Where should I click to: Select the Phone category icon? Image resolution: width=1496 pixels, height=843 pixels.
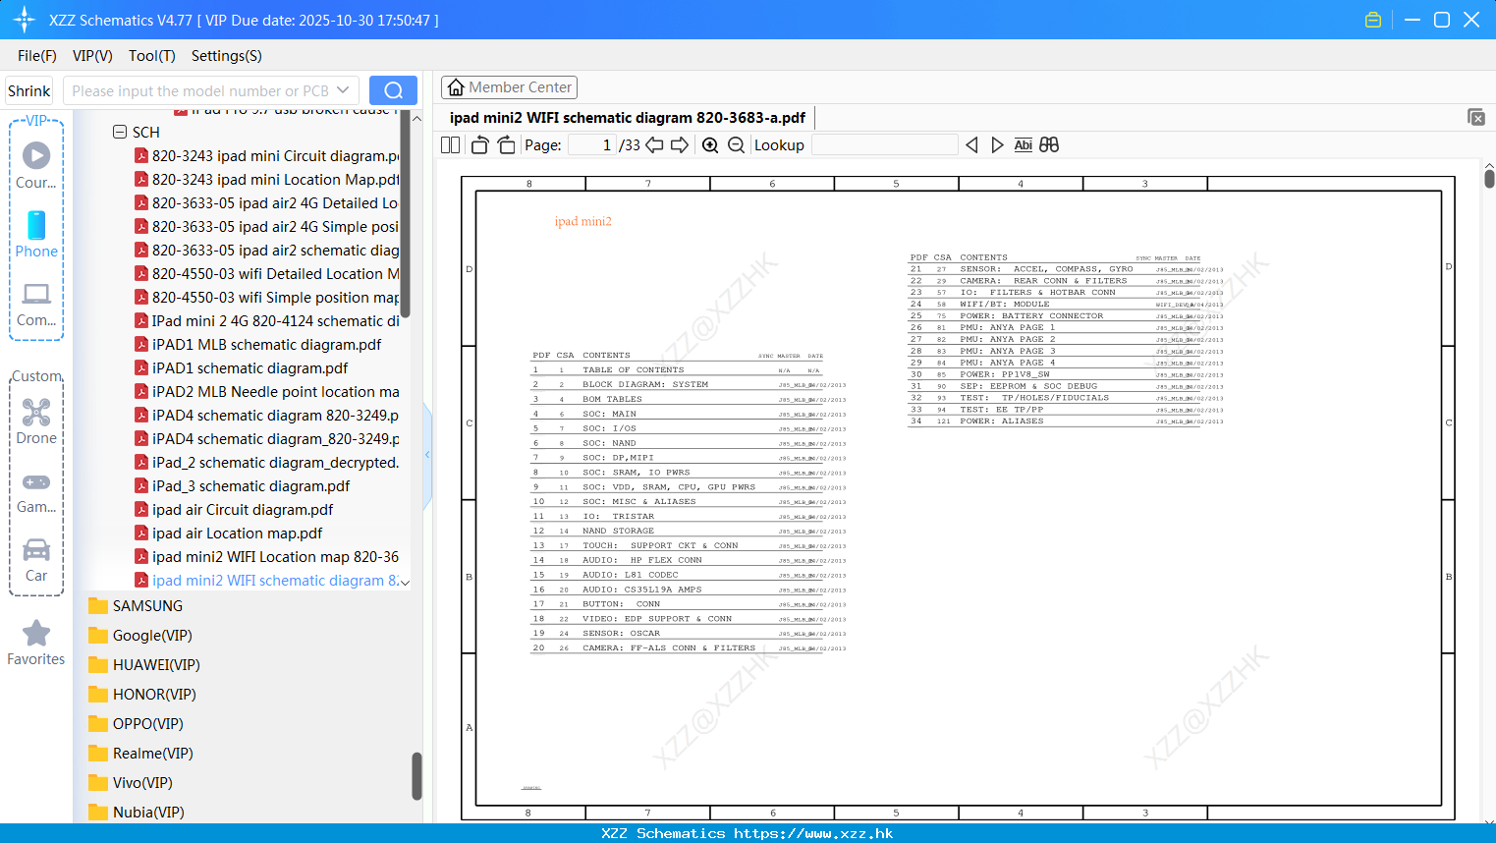36,234
